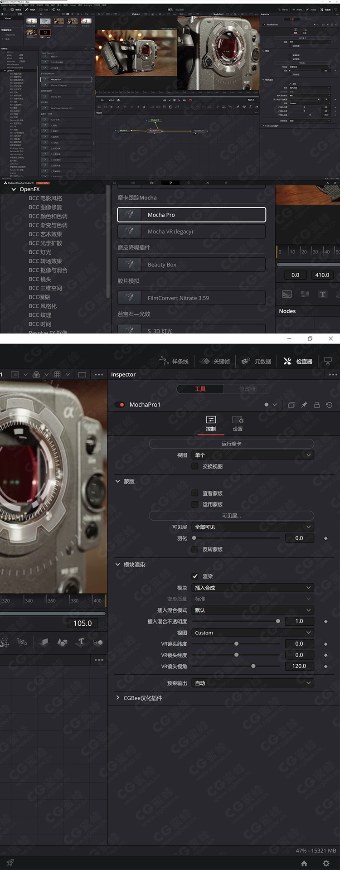Select the FilmConvert Nitrate 3.59 effect

[191, 298]
